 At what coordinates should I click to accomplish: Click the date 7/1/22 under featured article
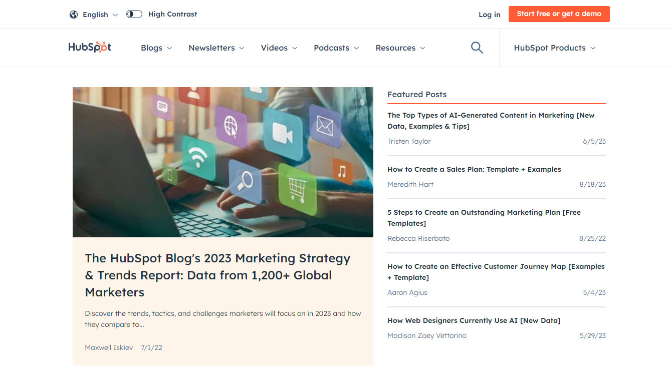[x=151, y=347]
